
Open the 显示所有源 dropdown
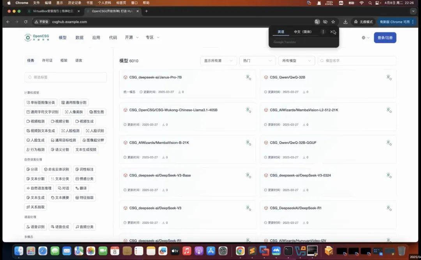click(218, 60)
